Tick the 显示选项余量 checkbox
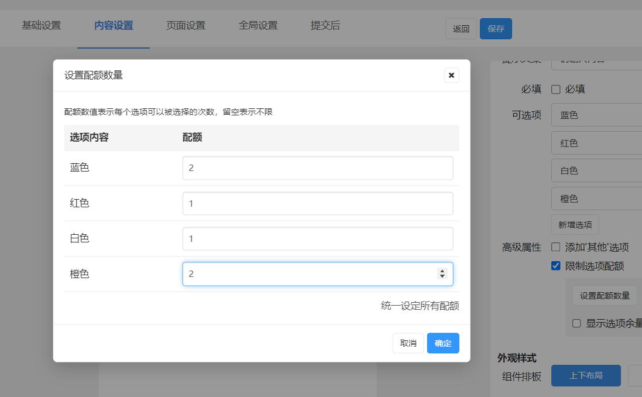This screenshot has height=397, width=642. (x=577, y=323)
